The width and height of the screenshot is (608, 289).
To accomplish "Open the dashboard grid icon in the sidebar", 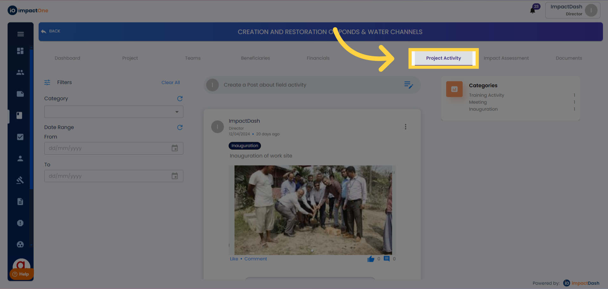I will pyautogui.click(x=20, y=51).
